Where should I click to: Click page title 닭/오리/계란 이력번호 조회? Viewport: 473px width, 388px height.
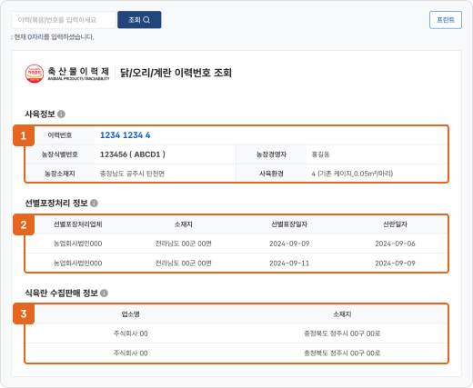pyautogui.click(x=176, y=73)
